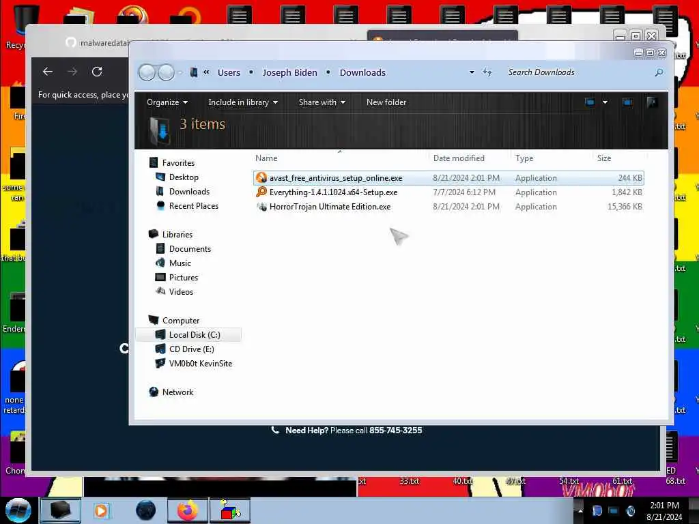Select Network in the navigation pane
The image size is (699, 524).
coord(177,392)
